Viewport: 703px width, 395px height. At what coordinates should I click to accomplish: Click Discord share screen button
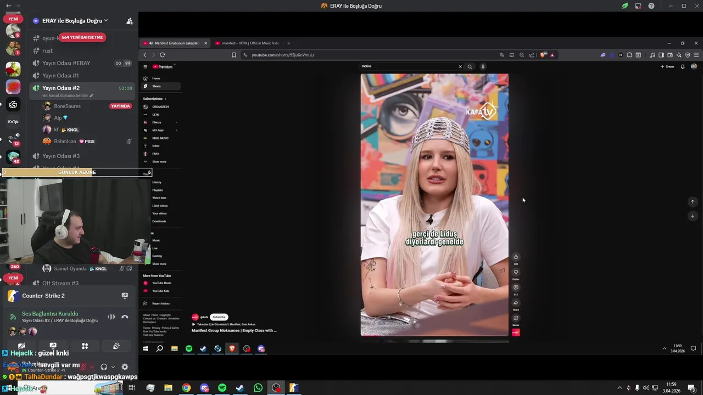click(x=53, y=346)
